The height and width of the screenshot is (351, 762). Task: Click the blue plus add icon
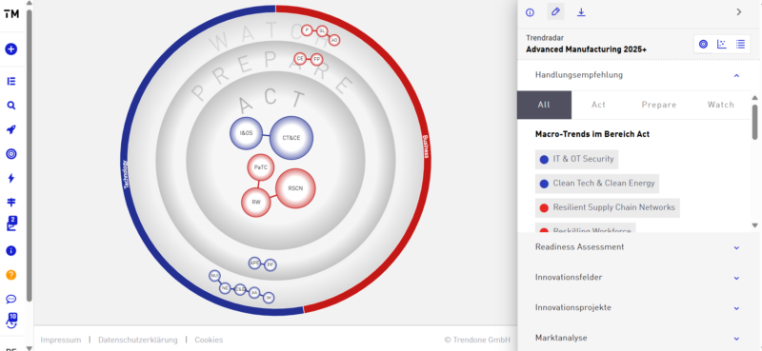pyautogui.click(x=11, y=49)
